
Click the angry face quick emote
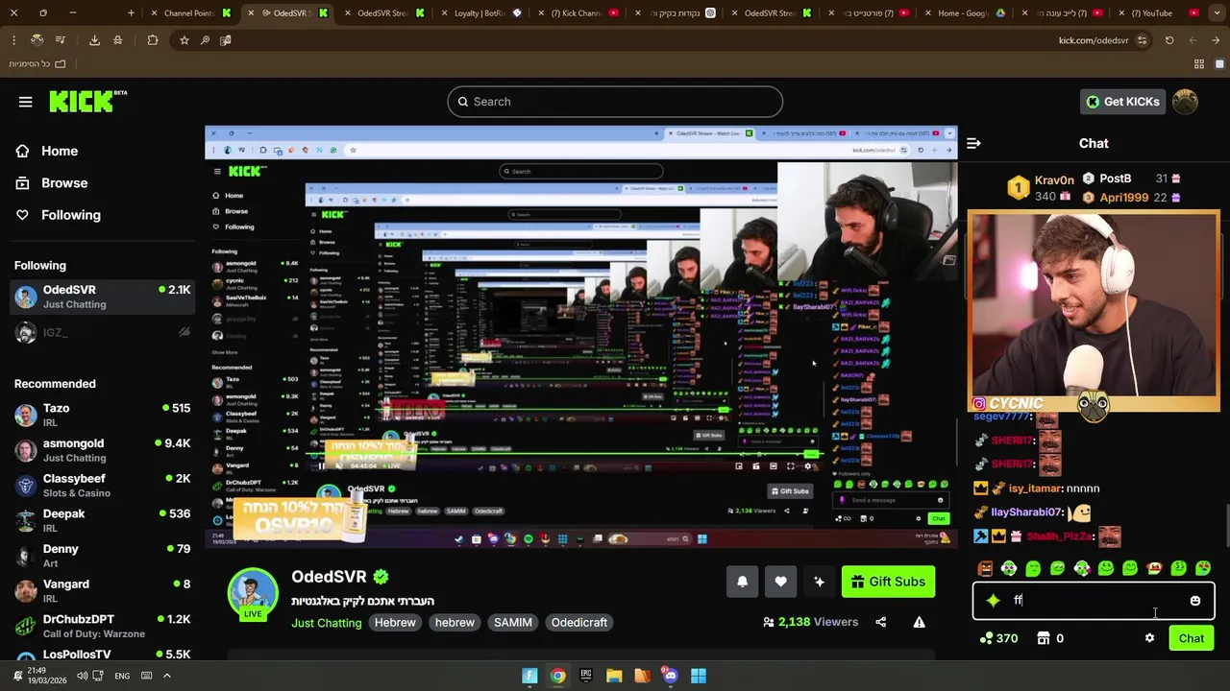984,568
